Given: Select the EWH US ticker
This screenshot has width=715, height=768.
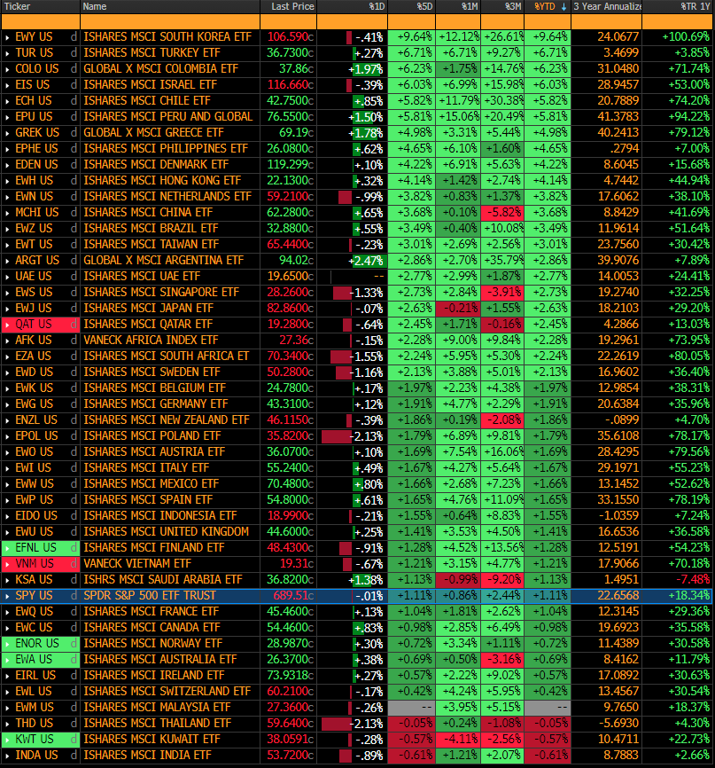Looking at the screenshot, I should [35, 181].
